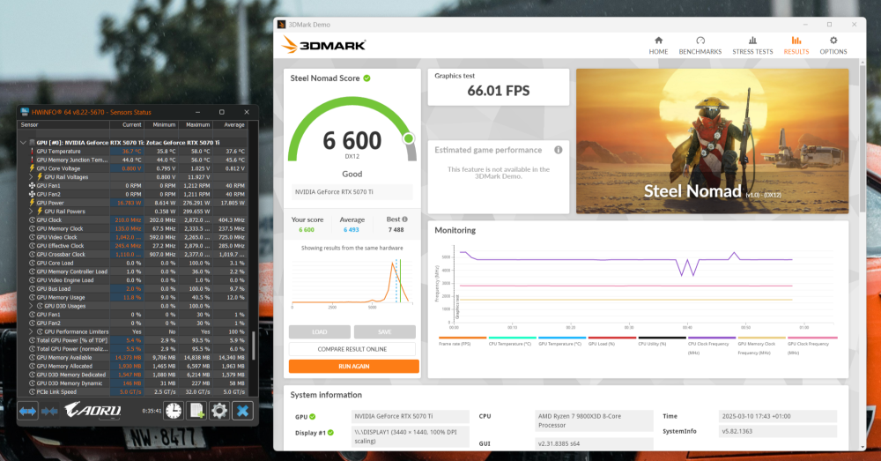Viewport: 881px width, 461px height.
Task: Click the expand-columns blue arrows icon in HWiNFO
Action: [27, 411]
